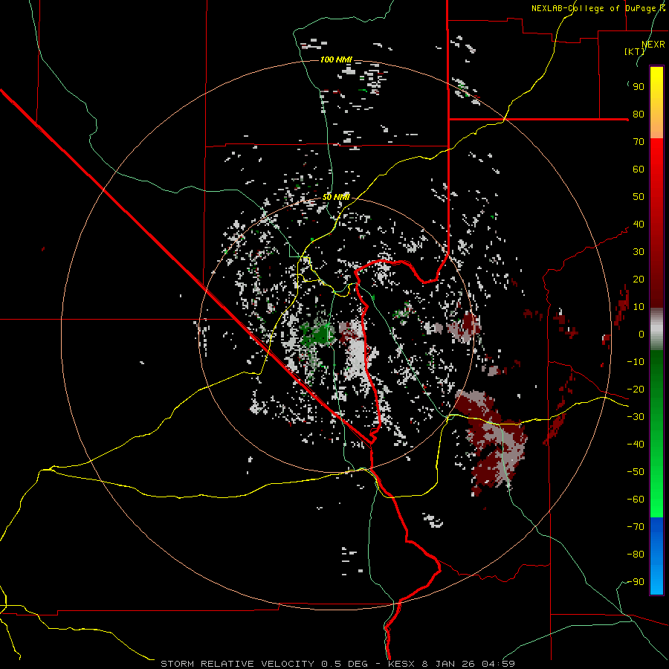This screenshot has height=669, width=669.
Task: Pick the gray zero-velocity segment of the color bar
Action: [656, 329]
